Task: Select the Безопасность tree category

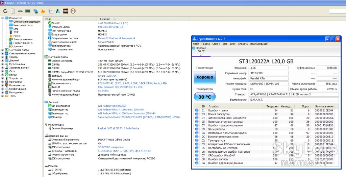Action: click(x=17, y=85)
